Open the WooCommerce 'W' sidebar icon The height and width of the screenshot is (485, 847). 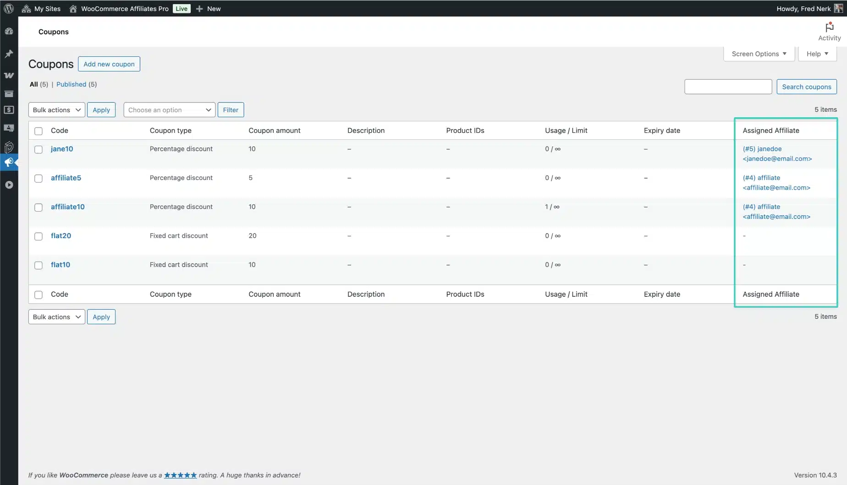tap(9, 75)
